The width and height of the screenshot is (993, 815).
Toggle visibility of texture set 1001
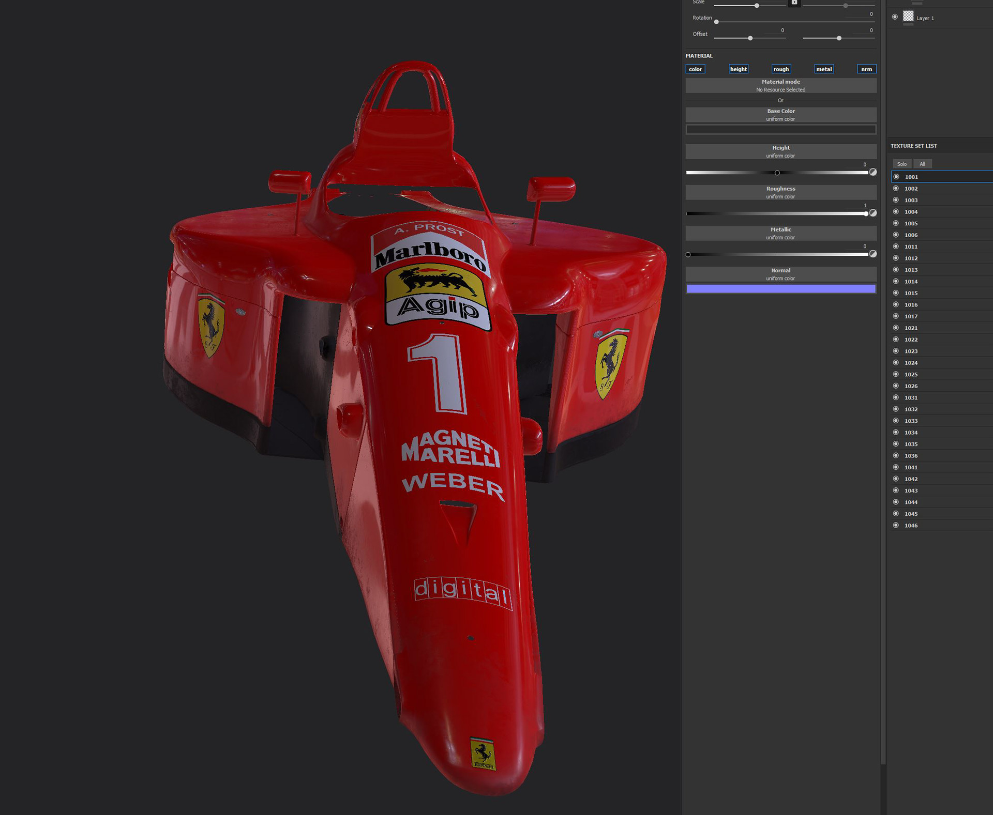[896, 177]
